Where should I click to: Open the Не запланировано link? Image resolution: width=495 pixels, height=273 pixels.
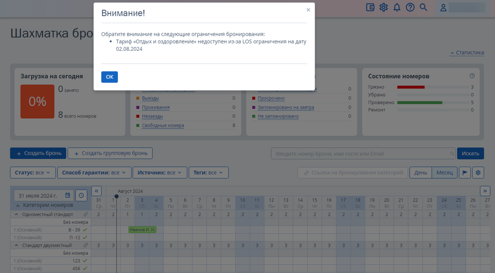(278, 116)
